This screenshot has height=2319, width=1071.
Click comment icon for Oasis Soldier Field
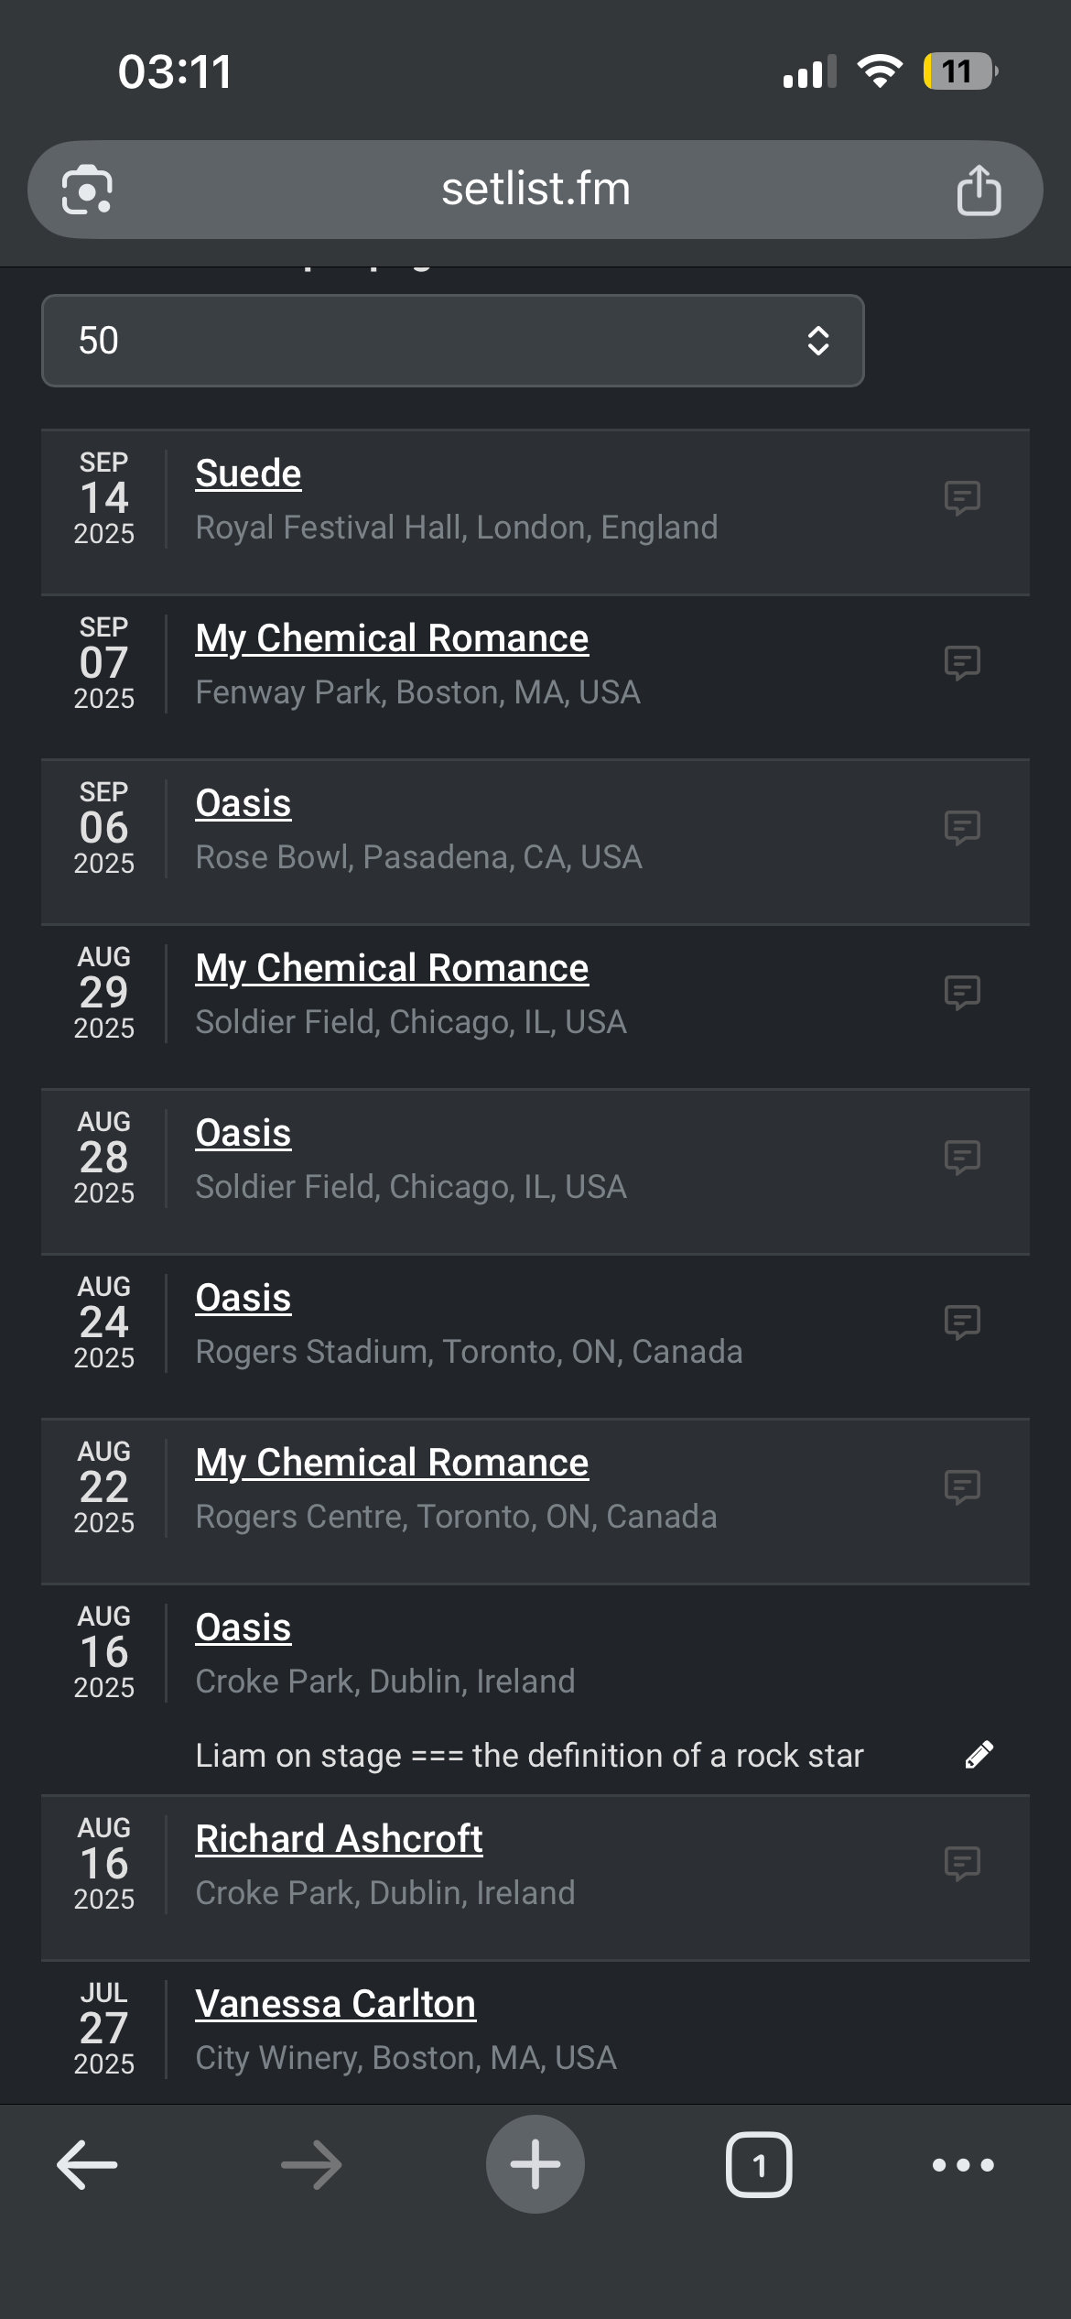click(x=962, y=1158)
